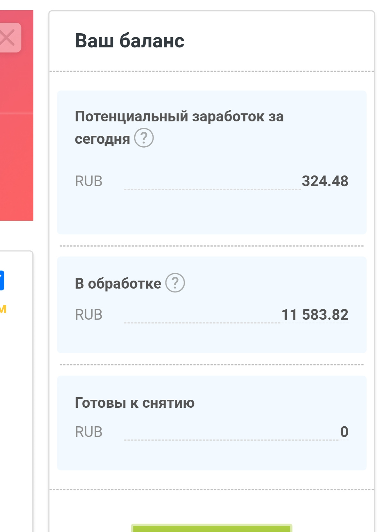
Task: Click RUB label in 'В обработке' block
Action: coord(89,315)
